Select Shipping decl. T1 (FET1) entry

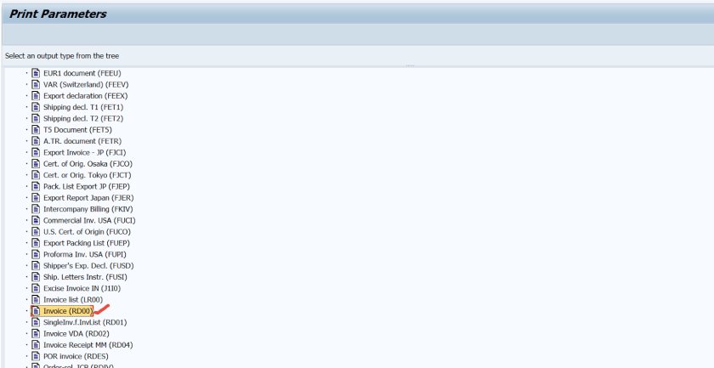[x=83, y=107]
